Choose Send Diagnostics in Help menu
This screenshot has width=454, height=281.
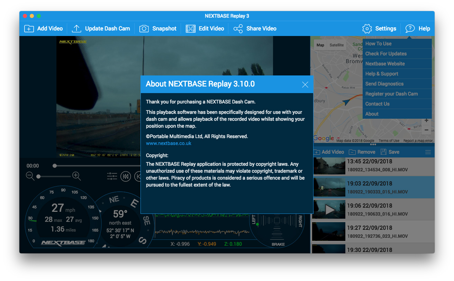[397, 84]
